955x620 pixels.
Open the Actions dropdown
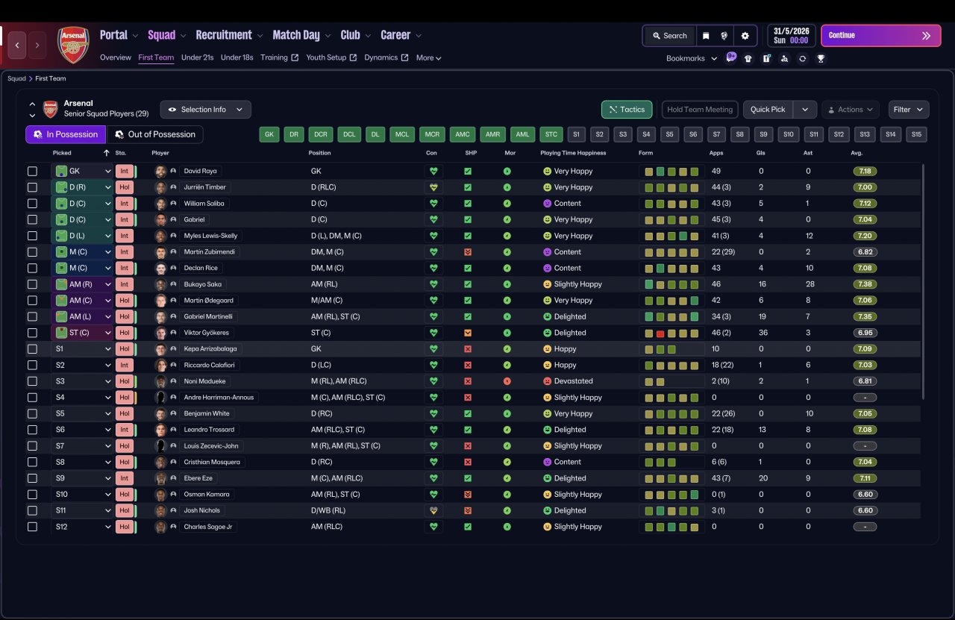(x=851, y=110)
